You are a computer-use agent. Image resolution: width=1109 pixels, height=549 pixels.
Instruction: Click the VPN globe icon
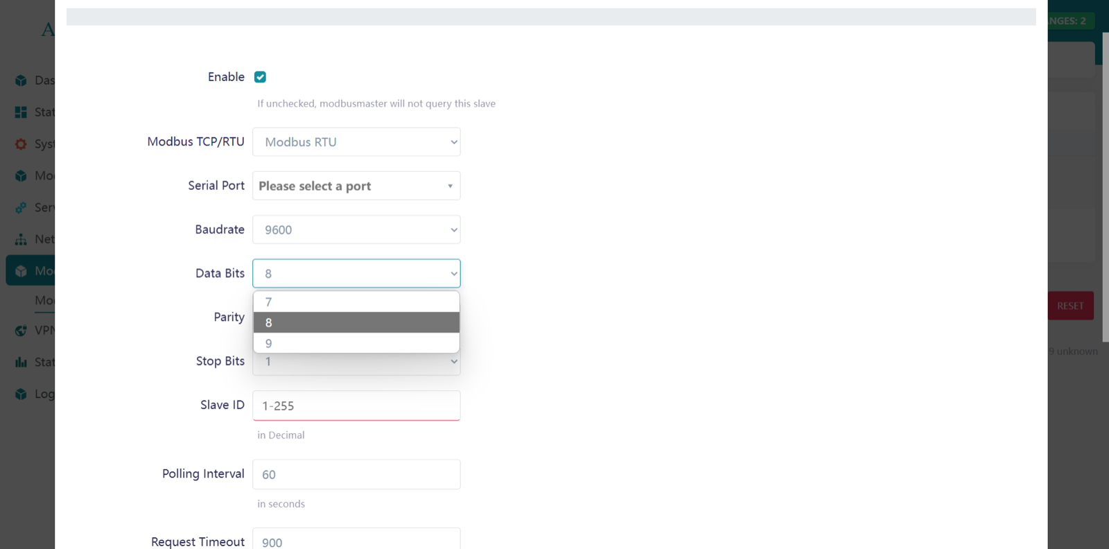(21, 331)
